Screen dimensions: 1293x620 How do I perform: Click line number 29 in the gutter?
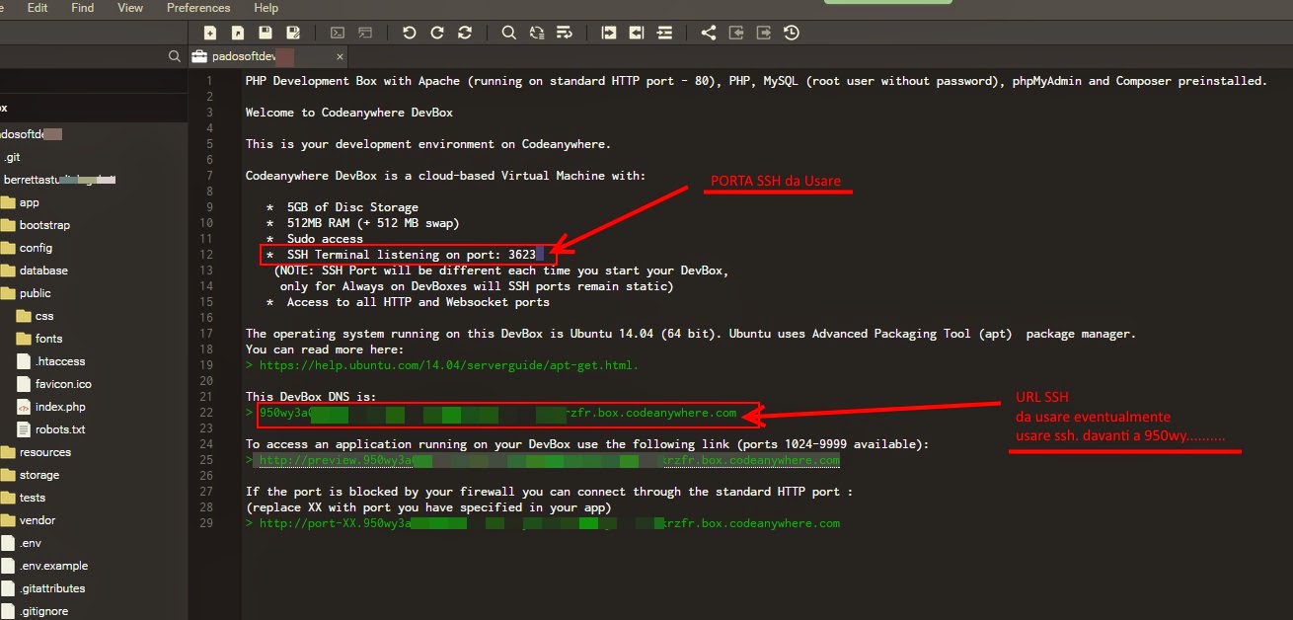pos(207,523)
